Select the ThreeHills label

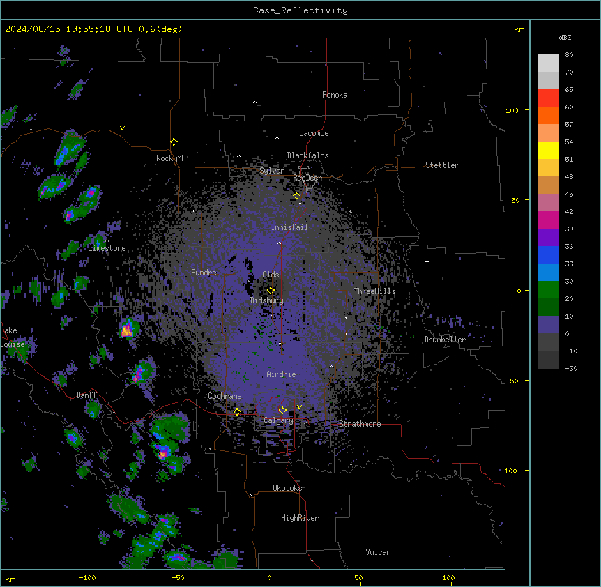[x=374, y=291]
